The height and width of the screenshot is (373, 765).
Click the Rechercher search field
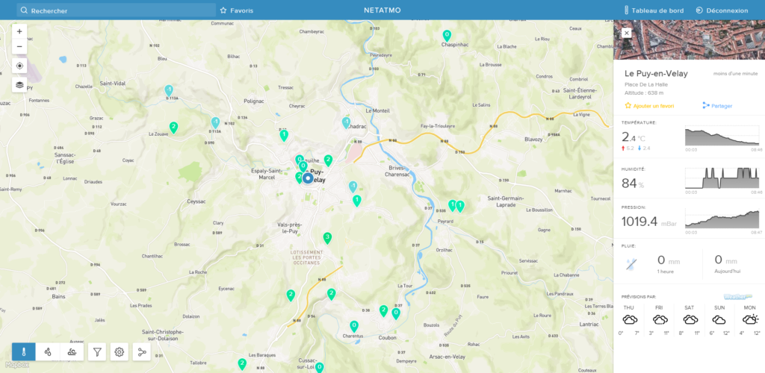tap(116, 10)
